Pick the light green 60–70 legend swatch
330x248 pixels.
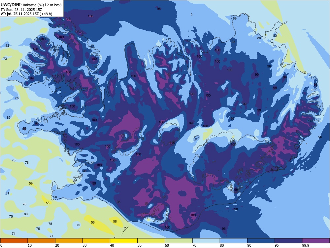coord(179,241)
